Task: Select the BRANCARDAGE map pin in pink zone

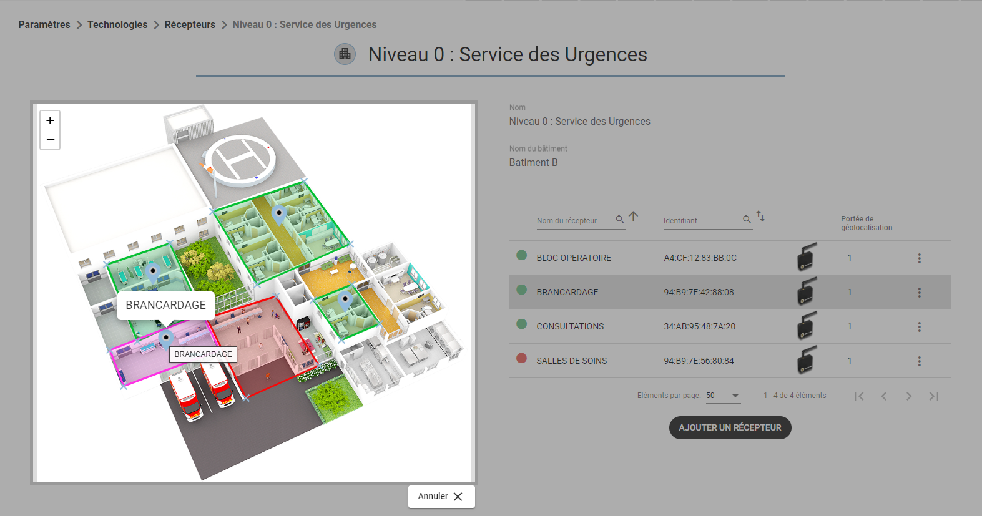Action: 165,339
